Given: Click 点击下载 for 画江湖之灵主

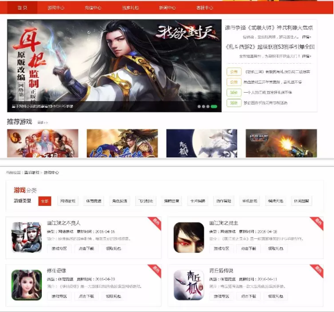Looking at the screenshot, I should point(248,248).
